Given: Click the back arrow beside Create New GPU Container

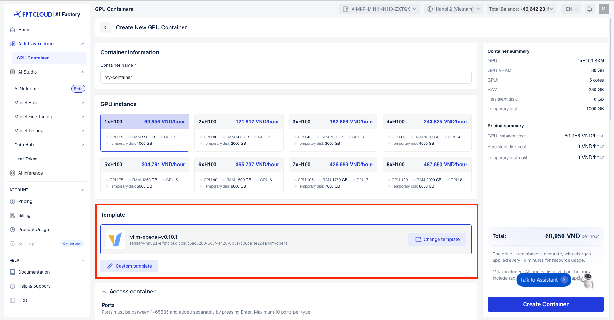Looking at the screenshot, I should pos(105,27).
